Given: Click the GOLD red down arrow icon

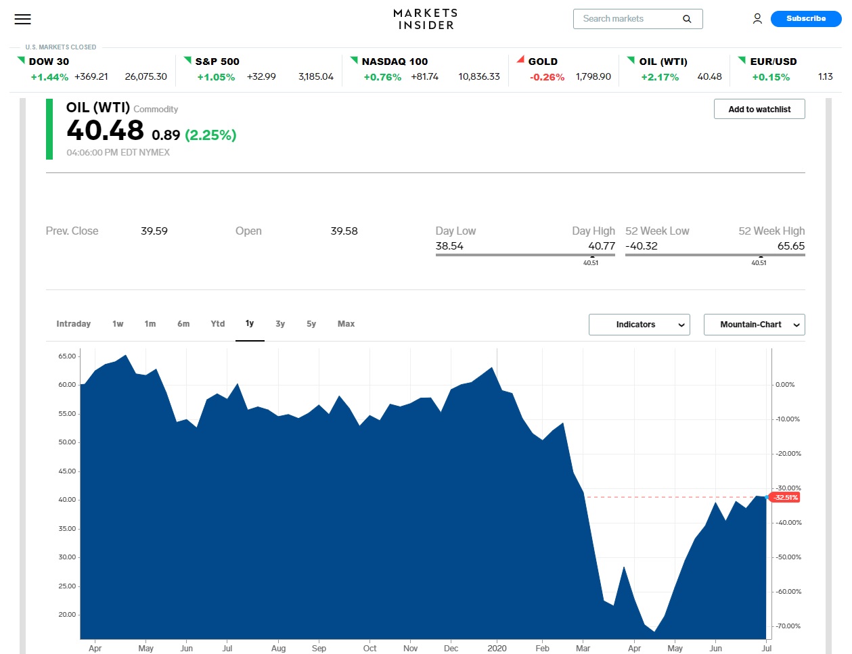Looking at the screenshot, I should click(520, 60).
